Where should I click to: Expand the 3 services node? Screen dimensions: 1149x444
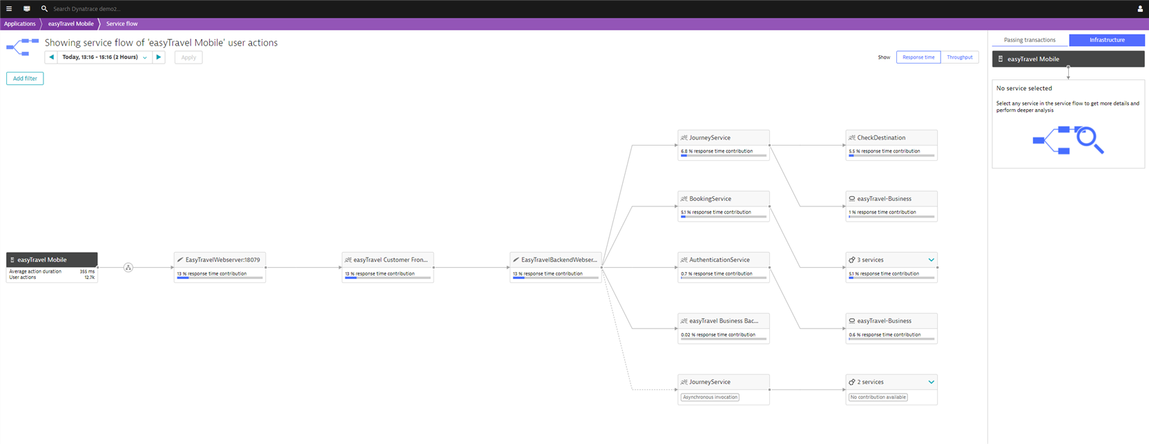(x=931, y=260)
